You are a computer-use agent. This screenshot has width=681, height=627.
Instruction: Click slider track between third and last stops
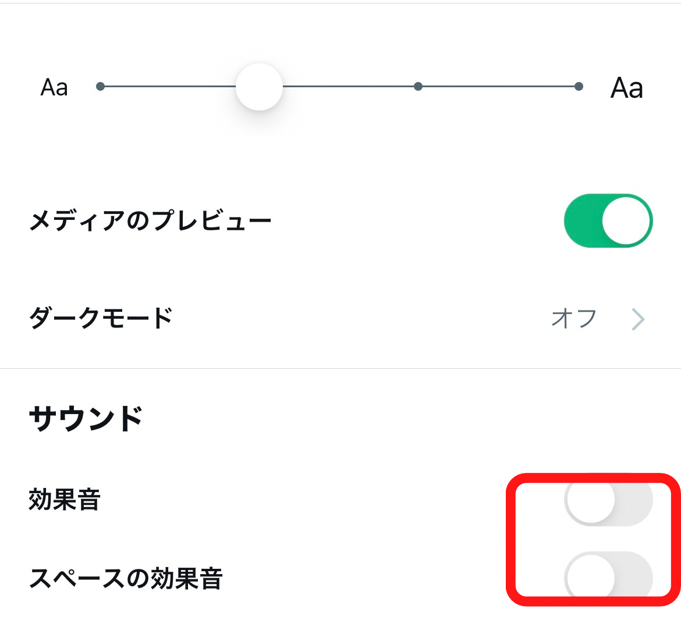point(498,87)
